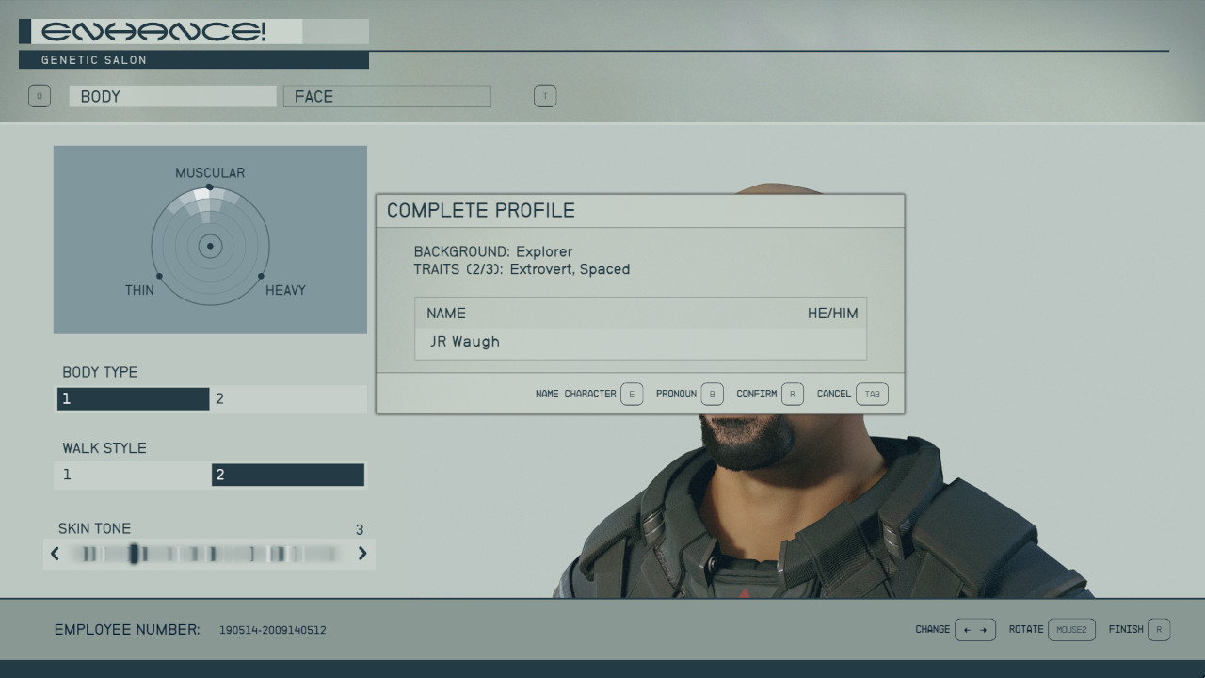The image size is (1205, 678).
Task: Click the R key icon next to Confirm
Action: [792, 394]
